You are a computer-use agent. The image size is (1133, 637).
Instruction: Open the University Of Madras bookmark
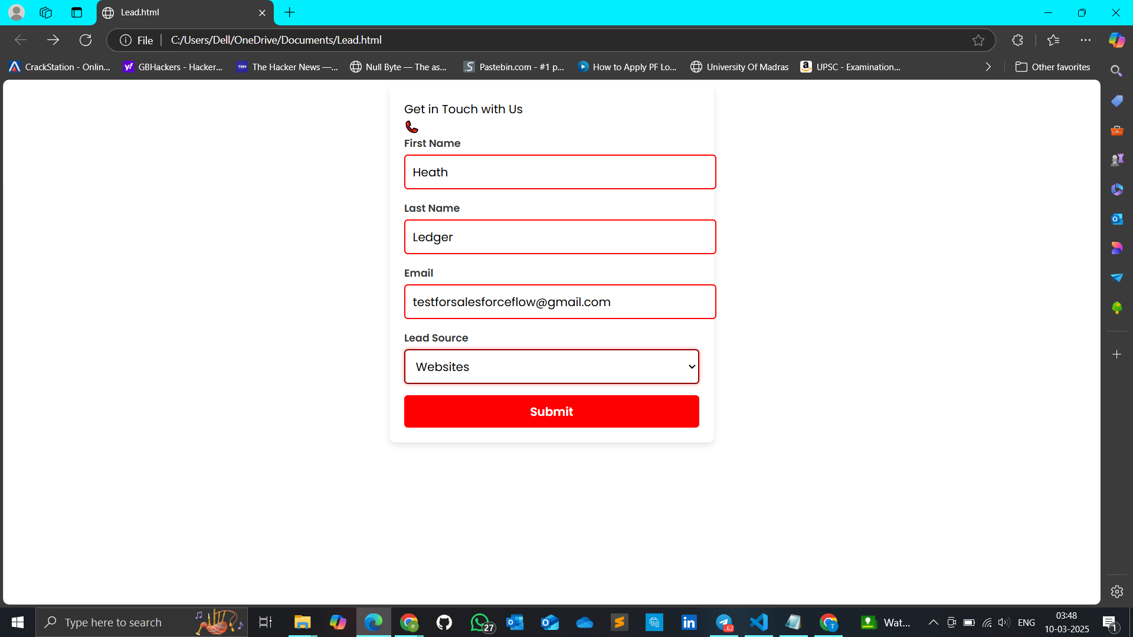(739, 67)
